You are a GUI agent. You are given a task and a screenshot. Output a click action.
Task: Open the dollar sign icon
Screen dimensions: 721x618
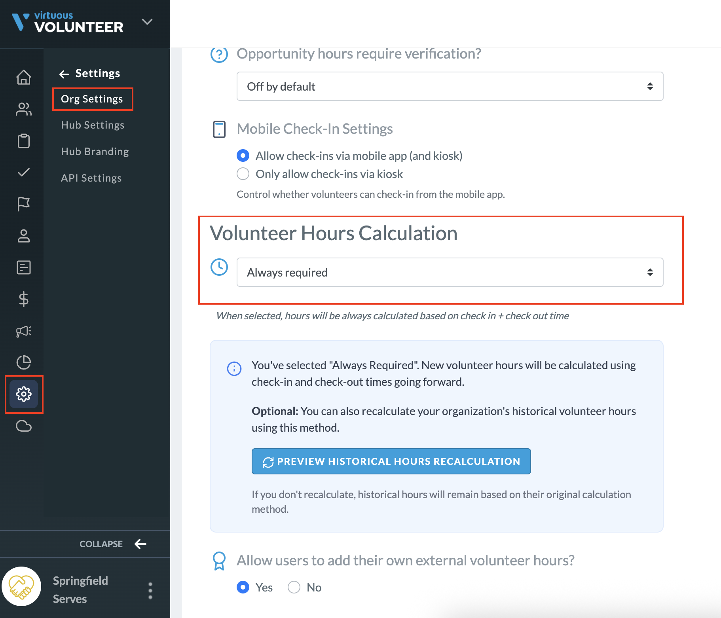24,299
